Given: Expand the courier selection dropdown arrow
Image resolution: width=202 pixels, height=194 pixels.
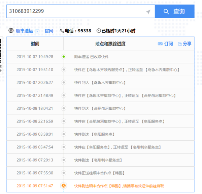Looking at the screenshot, I should (37, 31).
